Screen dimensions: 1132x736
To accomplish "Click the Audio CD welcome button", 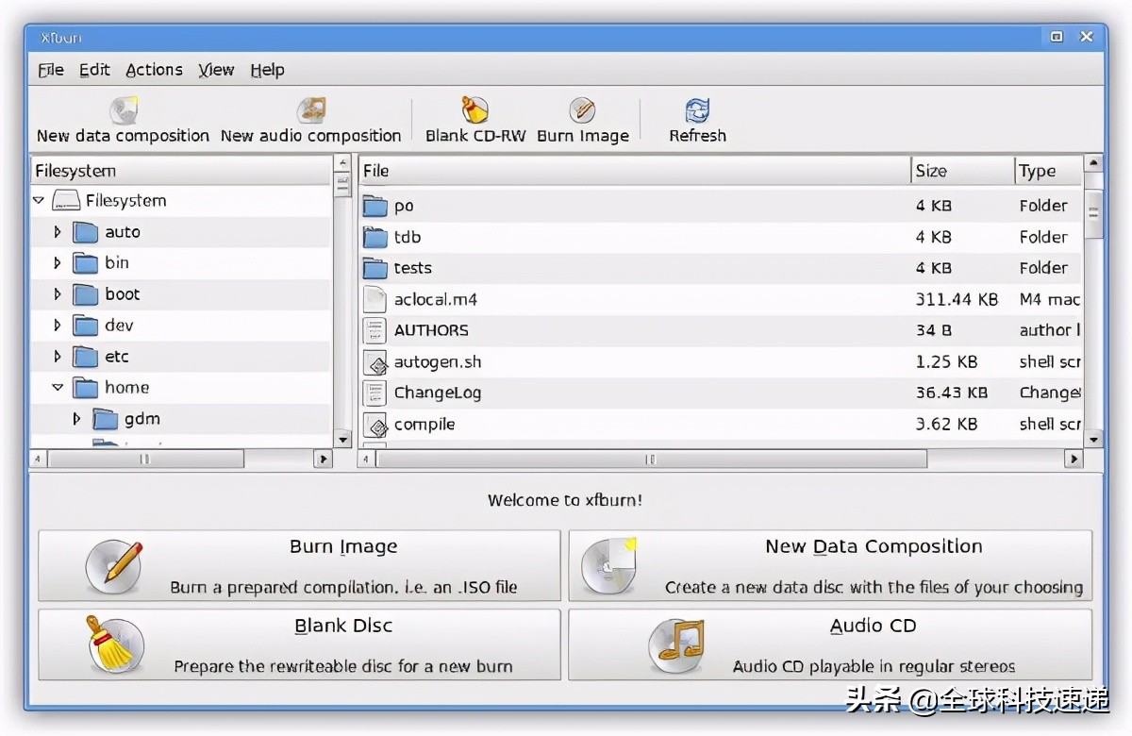I will 830,644.
